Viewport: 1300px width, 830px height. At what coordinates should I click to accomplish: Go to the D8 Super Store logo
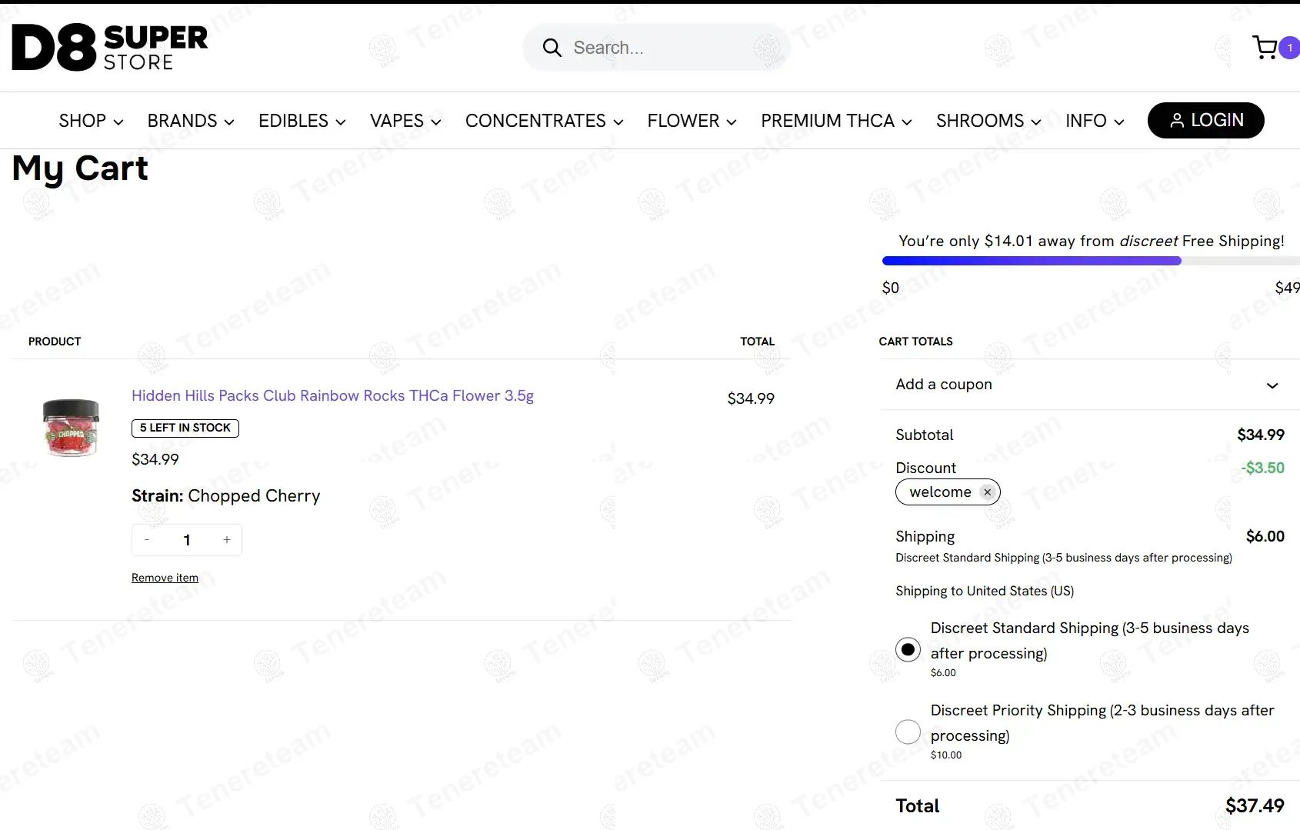point(109,47)
